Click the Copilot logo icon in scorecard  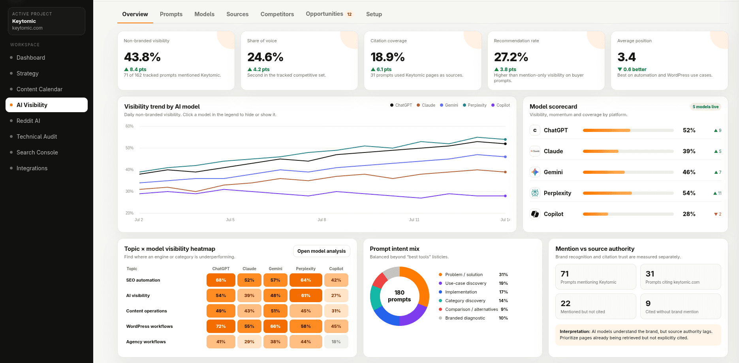tap(535, 214)
